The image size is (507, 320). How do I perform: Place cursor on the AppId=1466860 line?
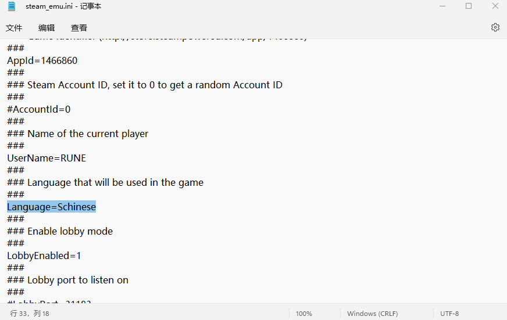point(42,60)
